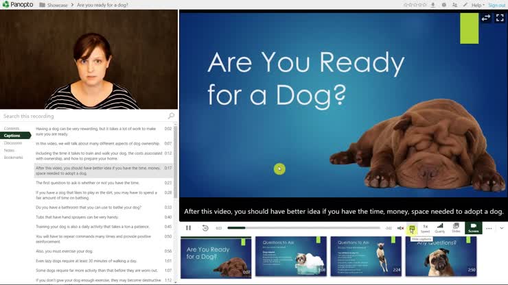This screenshot has height=285, width=508.
Task: Open the settings gear icon
Action: (x=444, y=5)
